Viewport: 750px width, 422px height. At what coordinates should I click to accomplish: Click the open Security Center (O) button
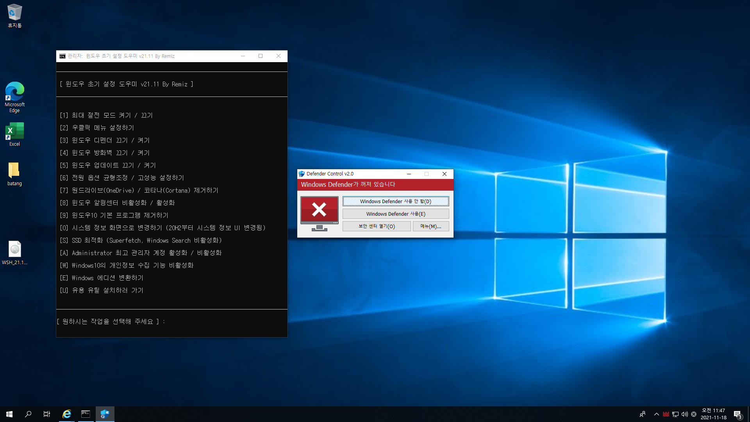click(377, 226)
